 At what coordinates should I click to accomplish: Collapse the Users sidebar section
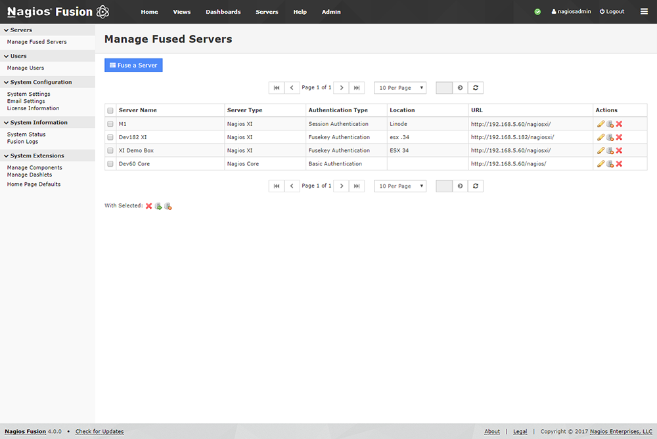[47, 56]
